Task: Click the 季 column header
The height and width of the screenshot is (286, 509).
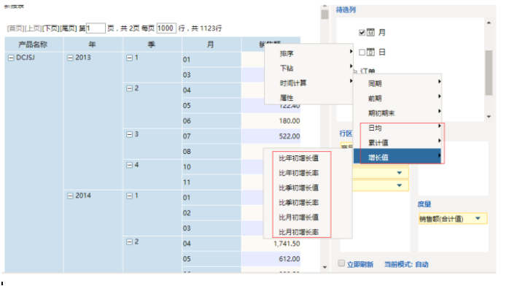Action: tap(152, 45)
